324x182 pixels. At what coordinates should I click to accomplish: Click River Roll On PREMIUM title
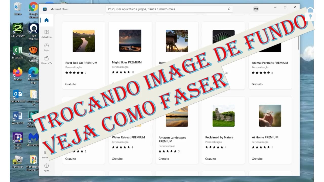pyautogui.click(x=81, y=63)
